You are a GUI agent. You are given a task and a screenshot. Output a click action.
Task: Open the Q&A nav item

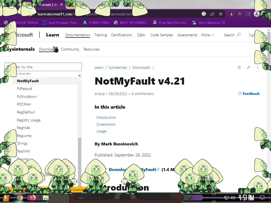141,35
